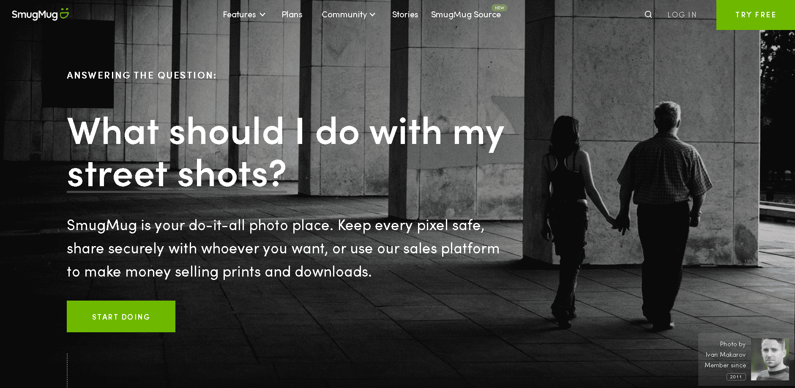Click the SmugMug logo in header

40,14
